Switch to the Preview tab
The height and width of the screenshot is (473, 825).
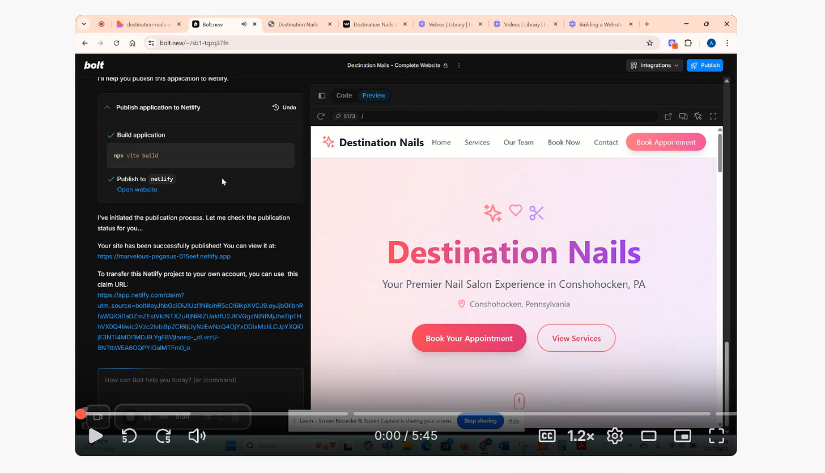374,96
